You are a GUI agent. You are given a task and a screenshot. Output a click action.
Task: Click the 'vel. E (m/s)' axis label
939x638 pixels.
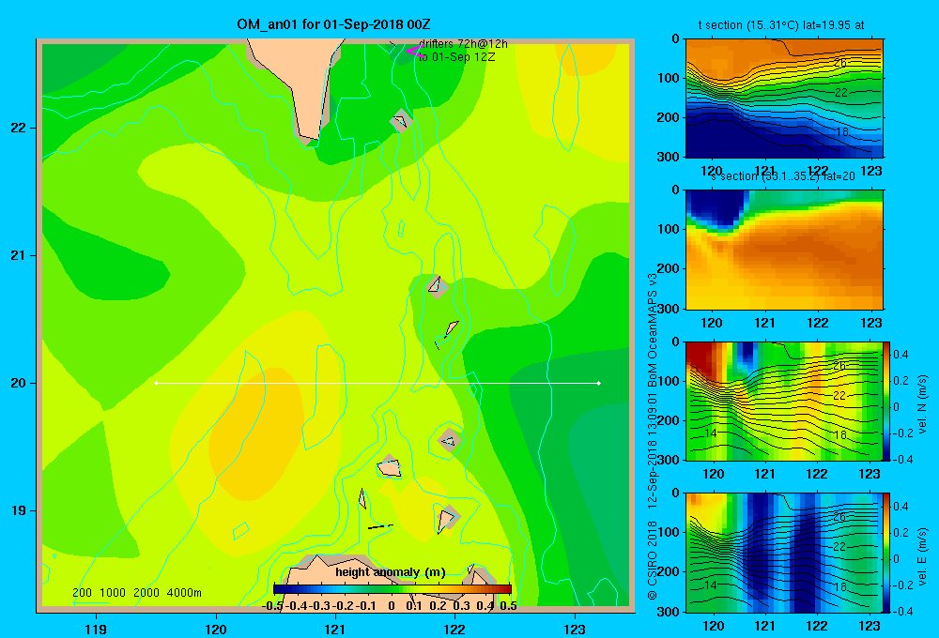[x=923, y=556]
